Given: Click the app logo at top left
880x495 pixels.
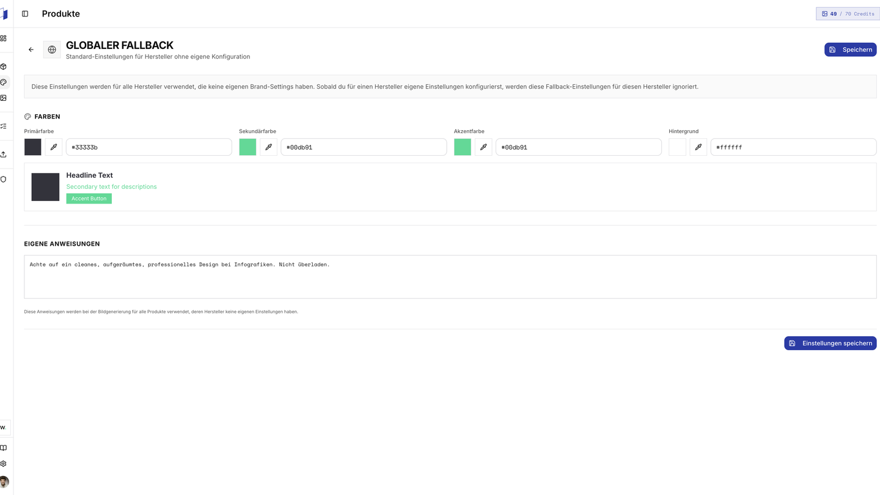Looking at the screenshot, I should click(4, 13).
